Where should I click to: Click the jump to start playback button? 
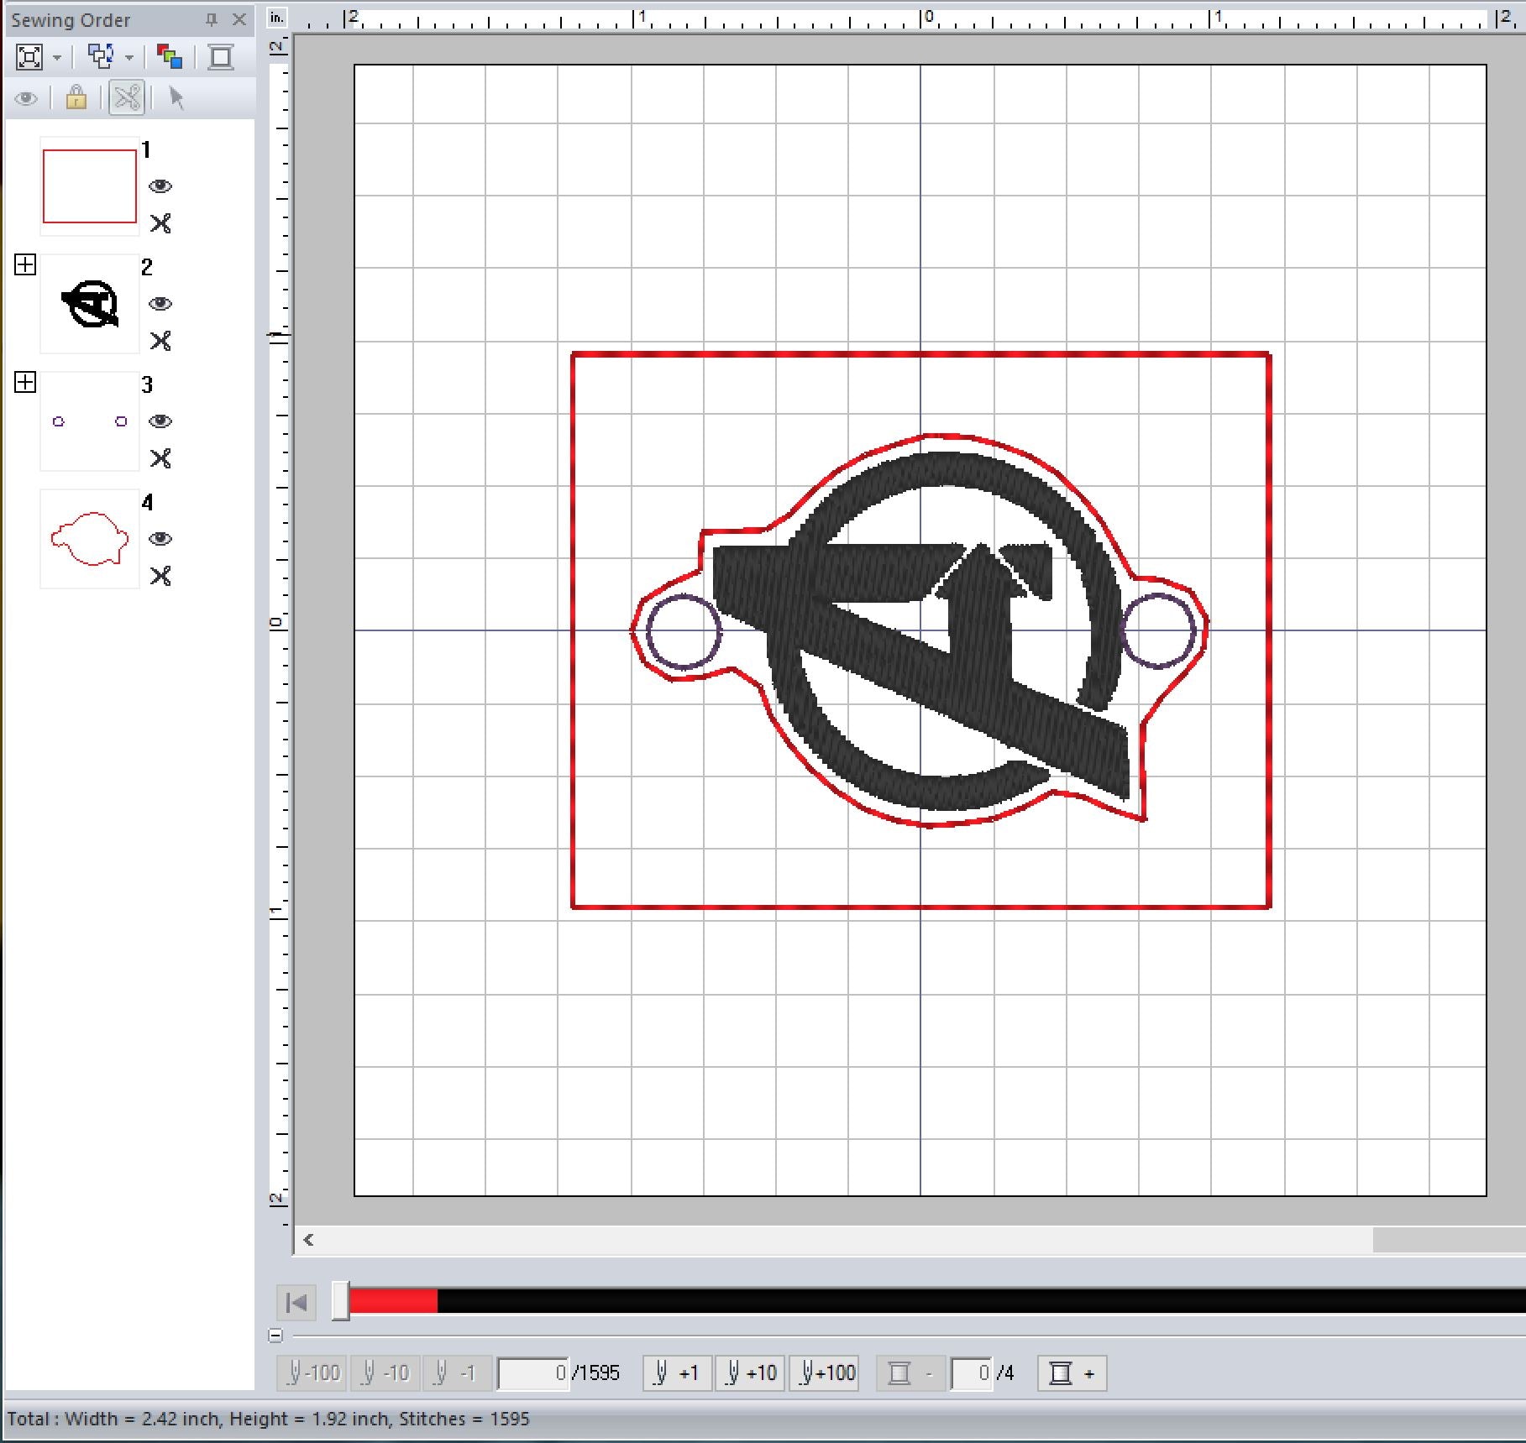pyautogui.click(x=296, y=1303)
